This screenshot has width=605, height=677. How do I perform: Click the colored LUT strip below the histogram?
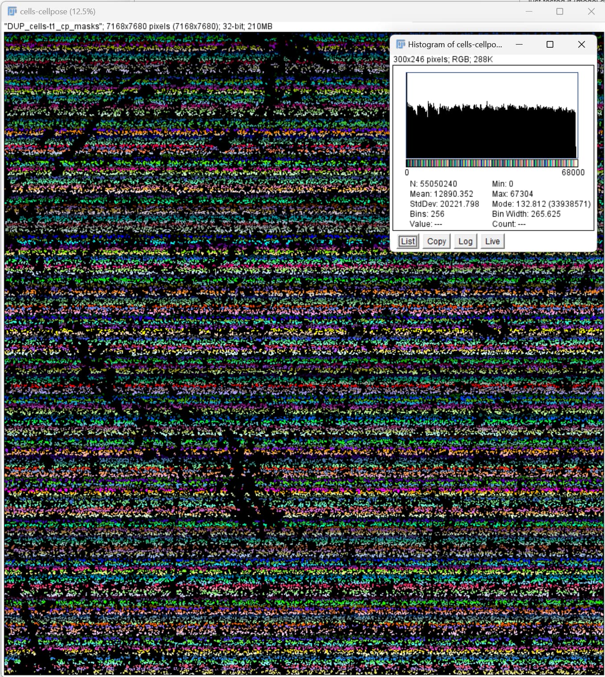click(490, 164)
